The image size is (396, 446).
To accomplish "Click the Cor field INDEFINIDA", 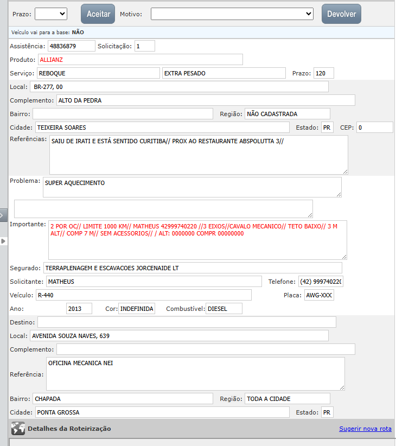I will tap(137, 309).
